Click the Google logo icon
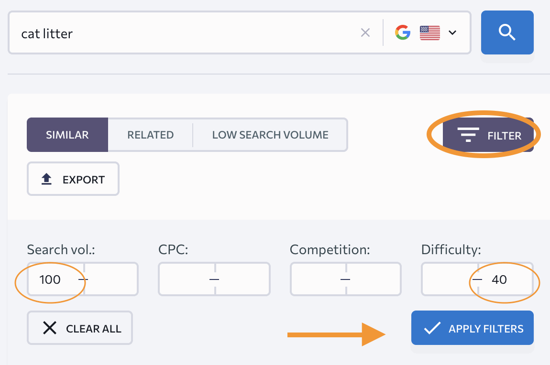The image size is (550, 365). click(x=403, y=32)
